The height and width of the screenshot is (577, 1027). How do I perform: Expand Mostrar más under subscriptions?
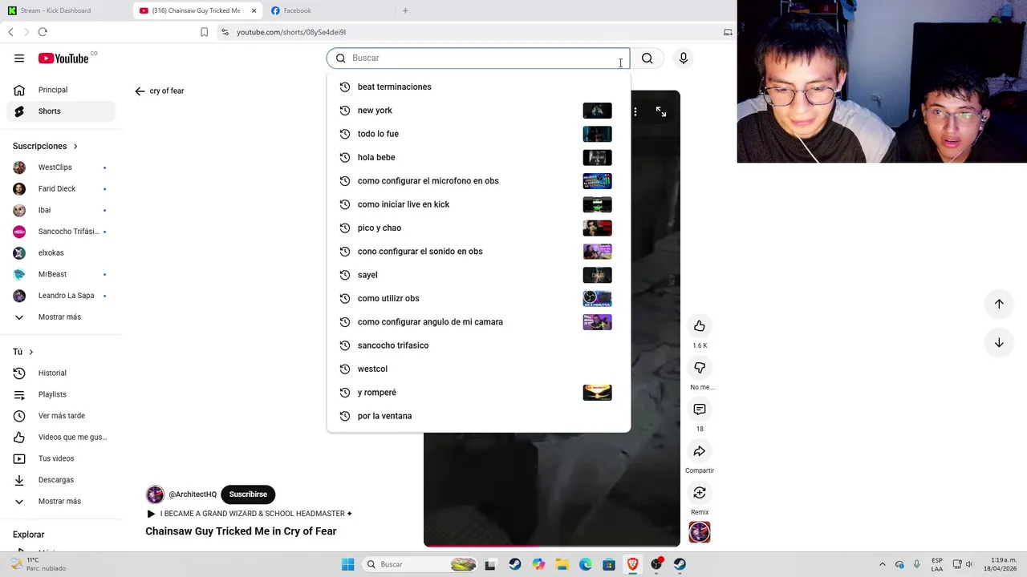click(61, 317)
